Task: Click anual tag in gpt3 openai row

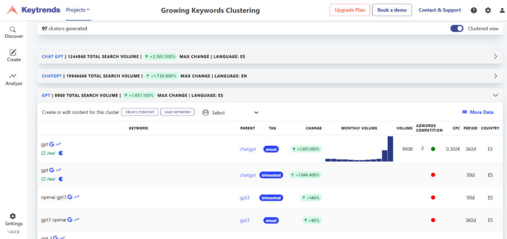Action: [271, 220]
